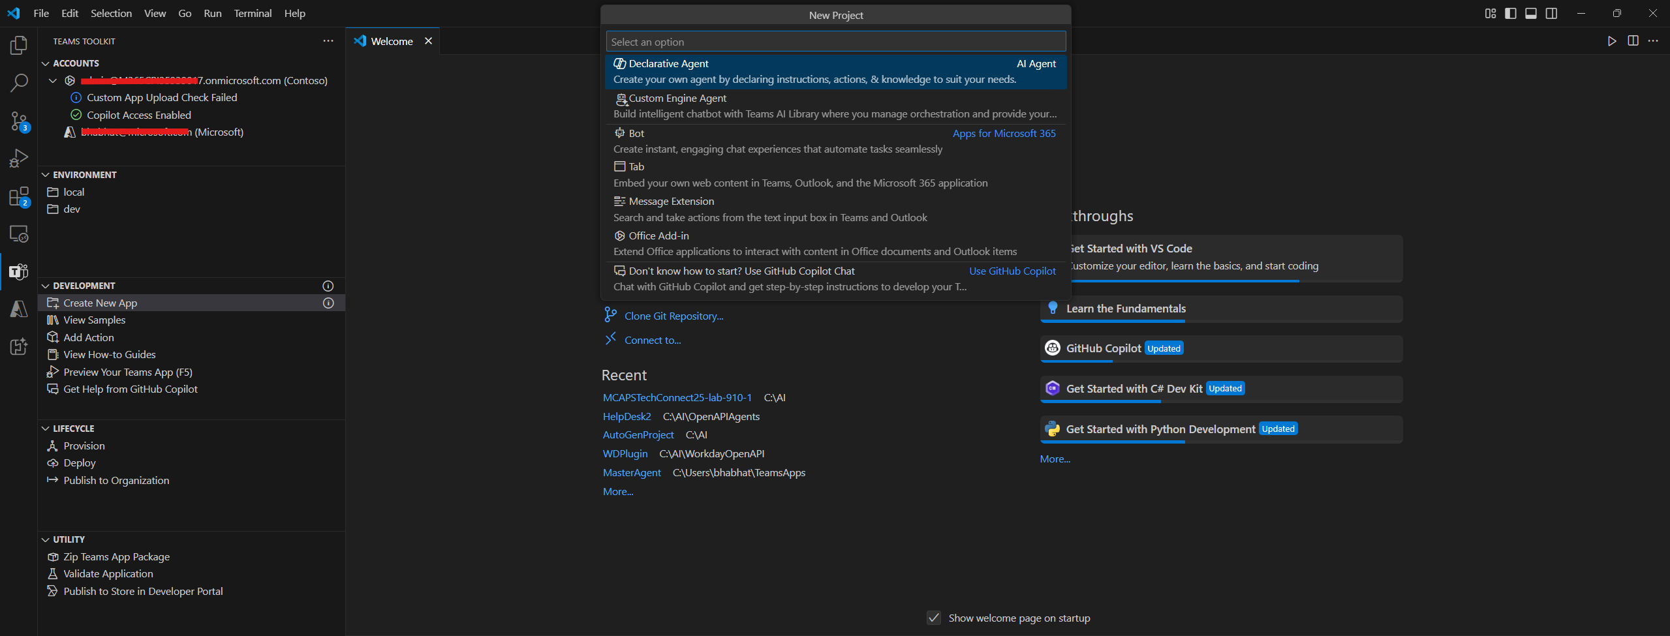This screenshot has width=1670, height=636.
Task: Open Get Started with Python Development
Action: (x=1221, y=429)
